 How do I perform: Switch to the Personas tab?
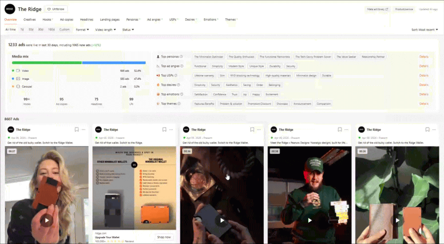[x=133, y=20]
